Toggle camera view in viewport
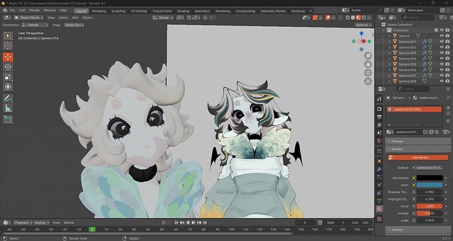The width and height of the screenshot is (453, 241). click(x=368, y=72)
